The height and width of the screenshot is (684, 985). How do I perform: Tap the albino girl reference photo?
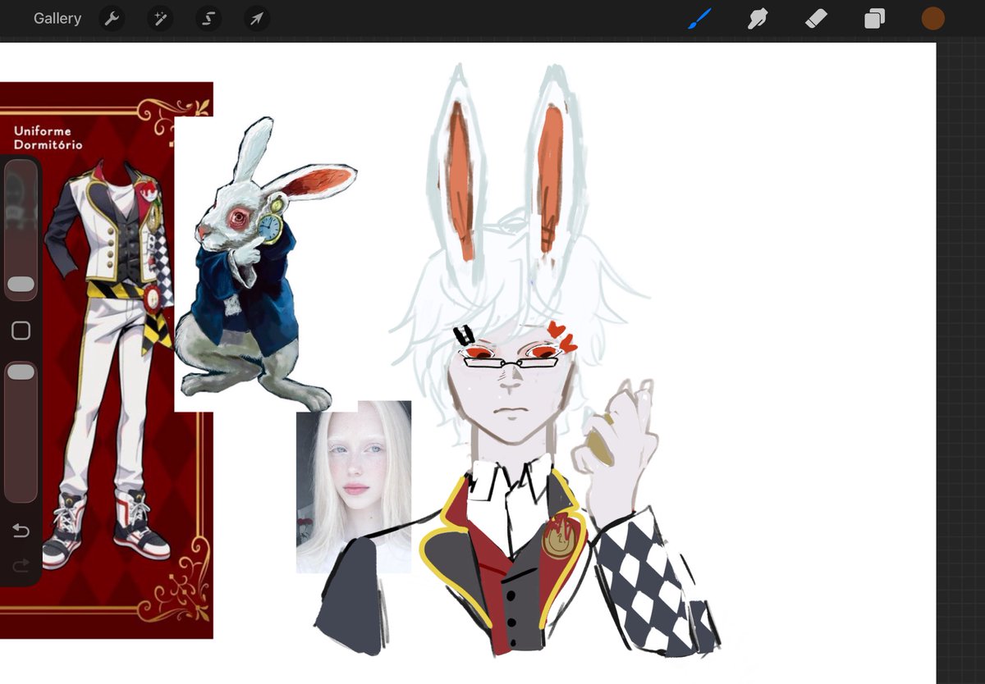coord(354,486)
